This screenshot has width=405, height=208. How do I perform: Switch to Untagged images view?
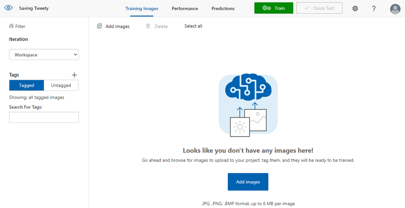click(61, 85)
